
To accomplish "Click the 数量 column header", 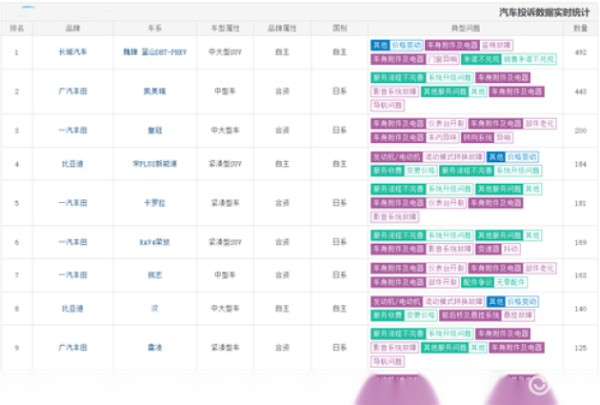I will coord(581,29).
